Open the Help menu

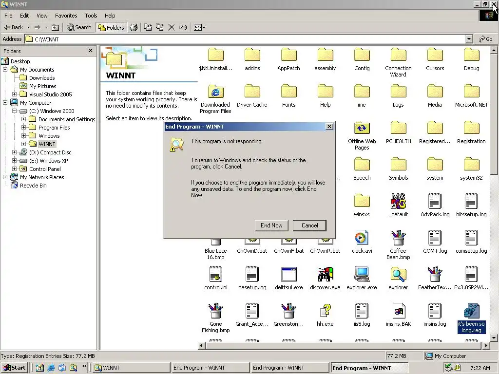coord(110,16)
